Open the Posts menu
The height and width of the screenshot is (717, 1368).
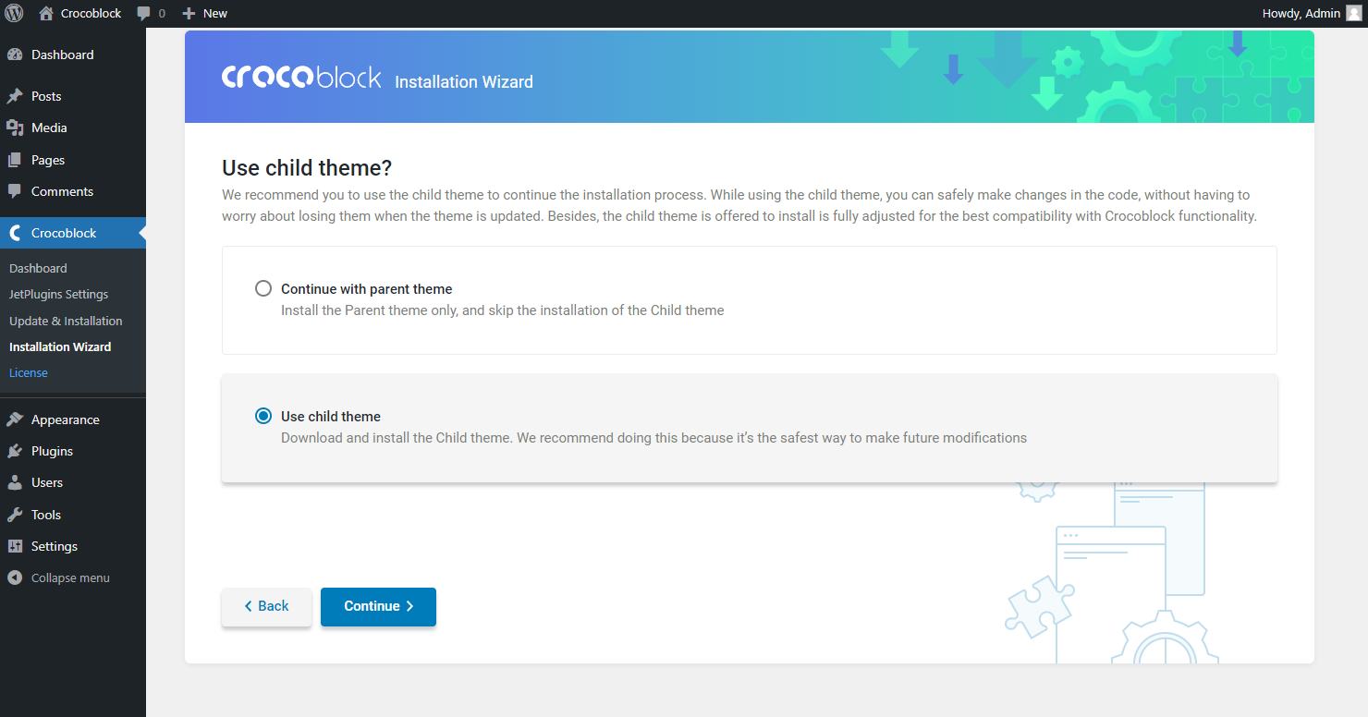click(73, 96)
